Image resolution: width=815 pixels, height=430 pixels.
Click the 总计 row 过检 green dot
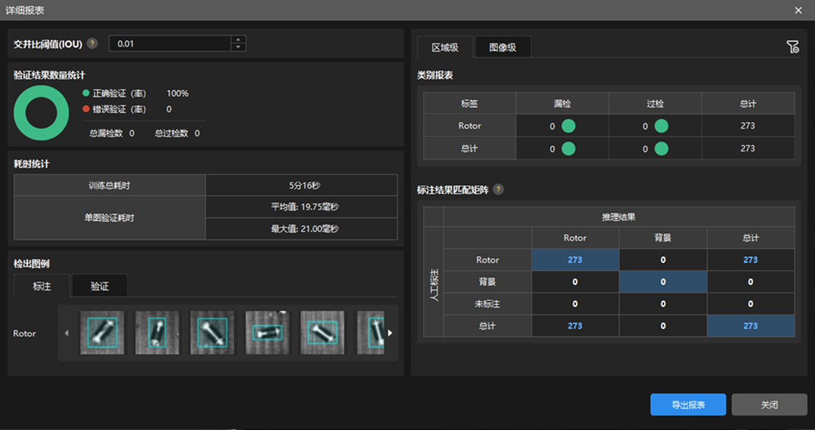pyautogui.click(x=661, y=149)
